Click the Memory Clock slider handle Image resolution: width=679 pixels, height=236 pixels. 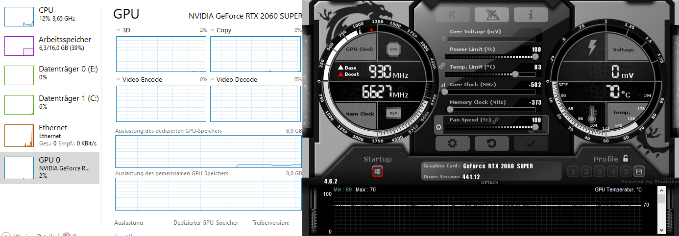pyautogui.click(x=451, y=109)
